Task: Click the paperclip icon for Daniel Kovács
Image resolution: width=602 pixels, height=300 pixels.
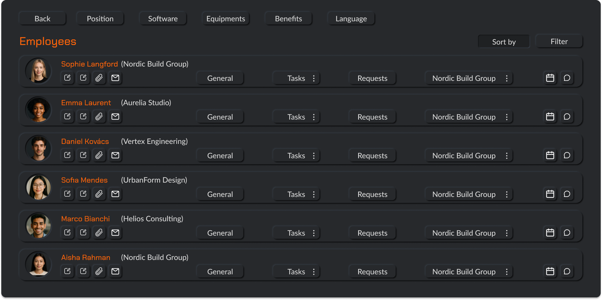Action: pyautogui.click(x=99, y=155)
